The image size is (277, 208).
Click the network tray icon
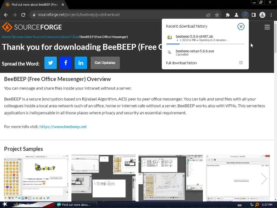pyautogui.click(x=252, y=205)
